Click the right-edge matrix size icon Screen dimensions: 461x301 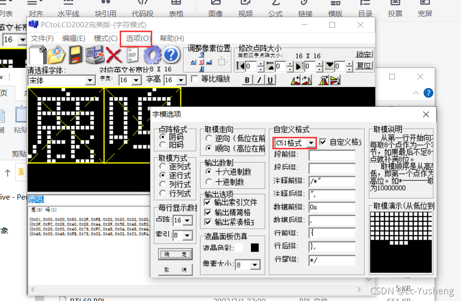click(x=299, y=66)
